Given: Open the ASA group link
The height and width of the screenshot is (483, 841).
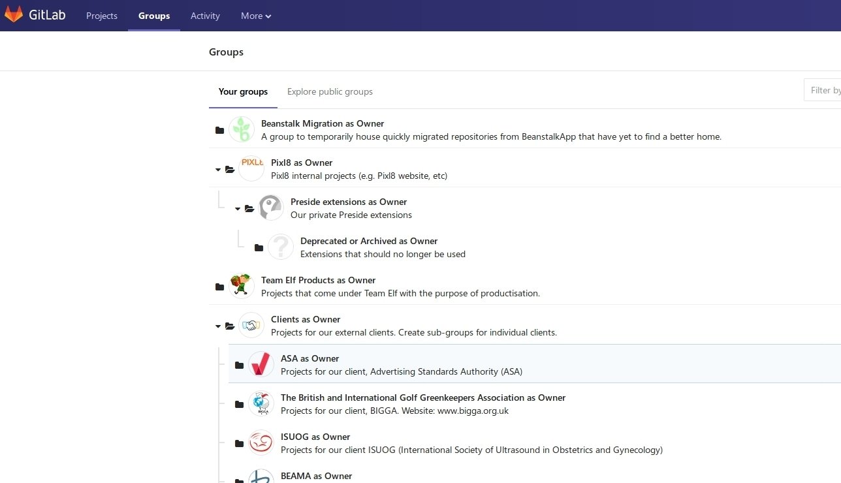Looking at the screenshot, I should pos(310,358).
